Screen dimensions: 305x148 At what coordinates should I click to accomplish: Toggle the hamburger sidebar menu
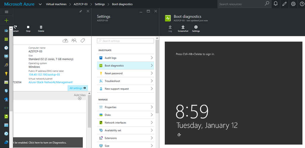click(6, 12)
